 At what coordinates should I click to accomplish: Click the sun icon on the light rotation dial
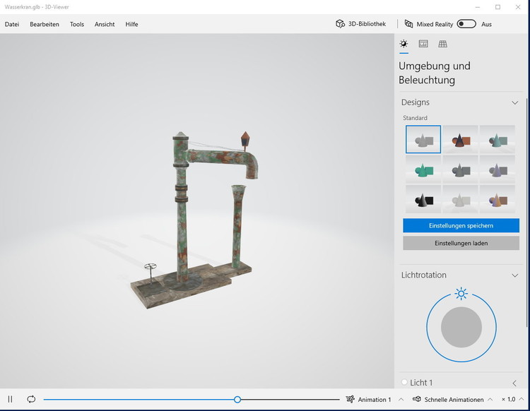pos(461,294)
